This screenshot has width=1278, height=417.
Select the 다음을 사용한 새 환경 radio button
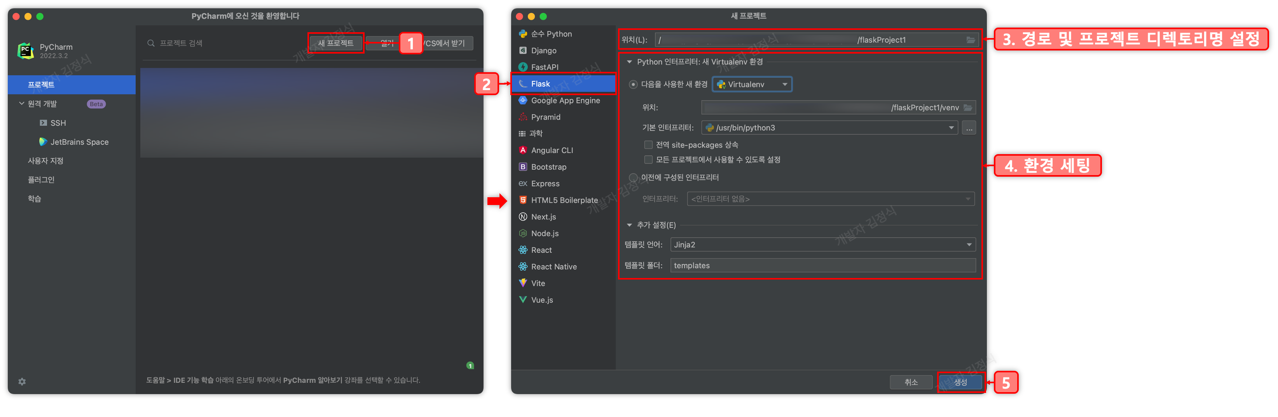633,84
